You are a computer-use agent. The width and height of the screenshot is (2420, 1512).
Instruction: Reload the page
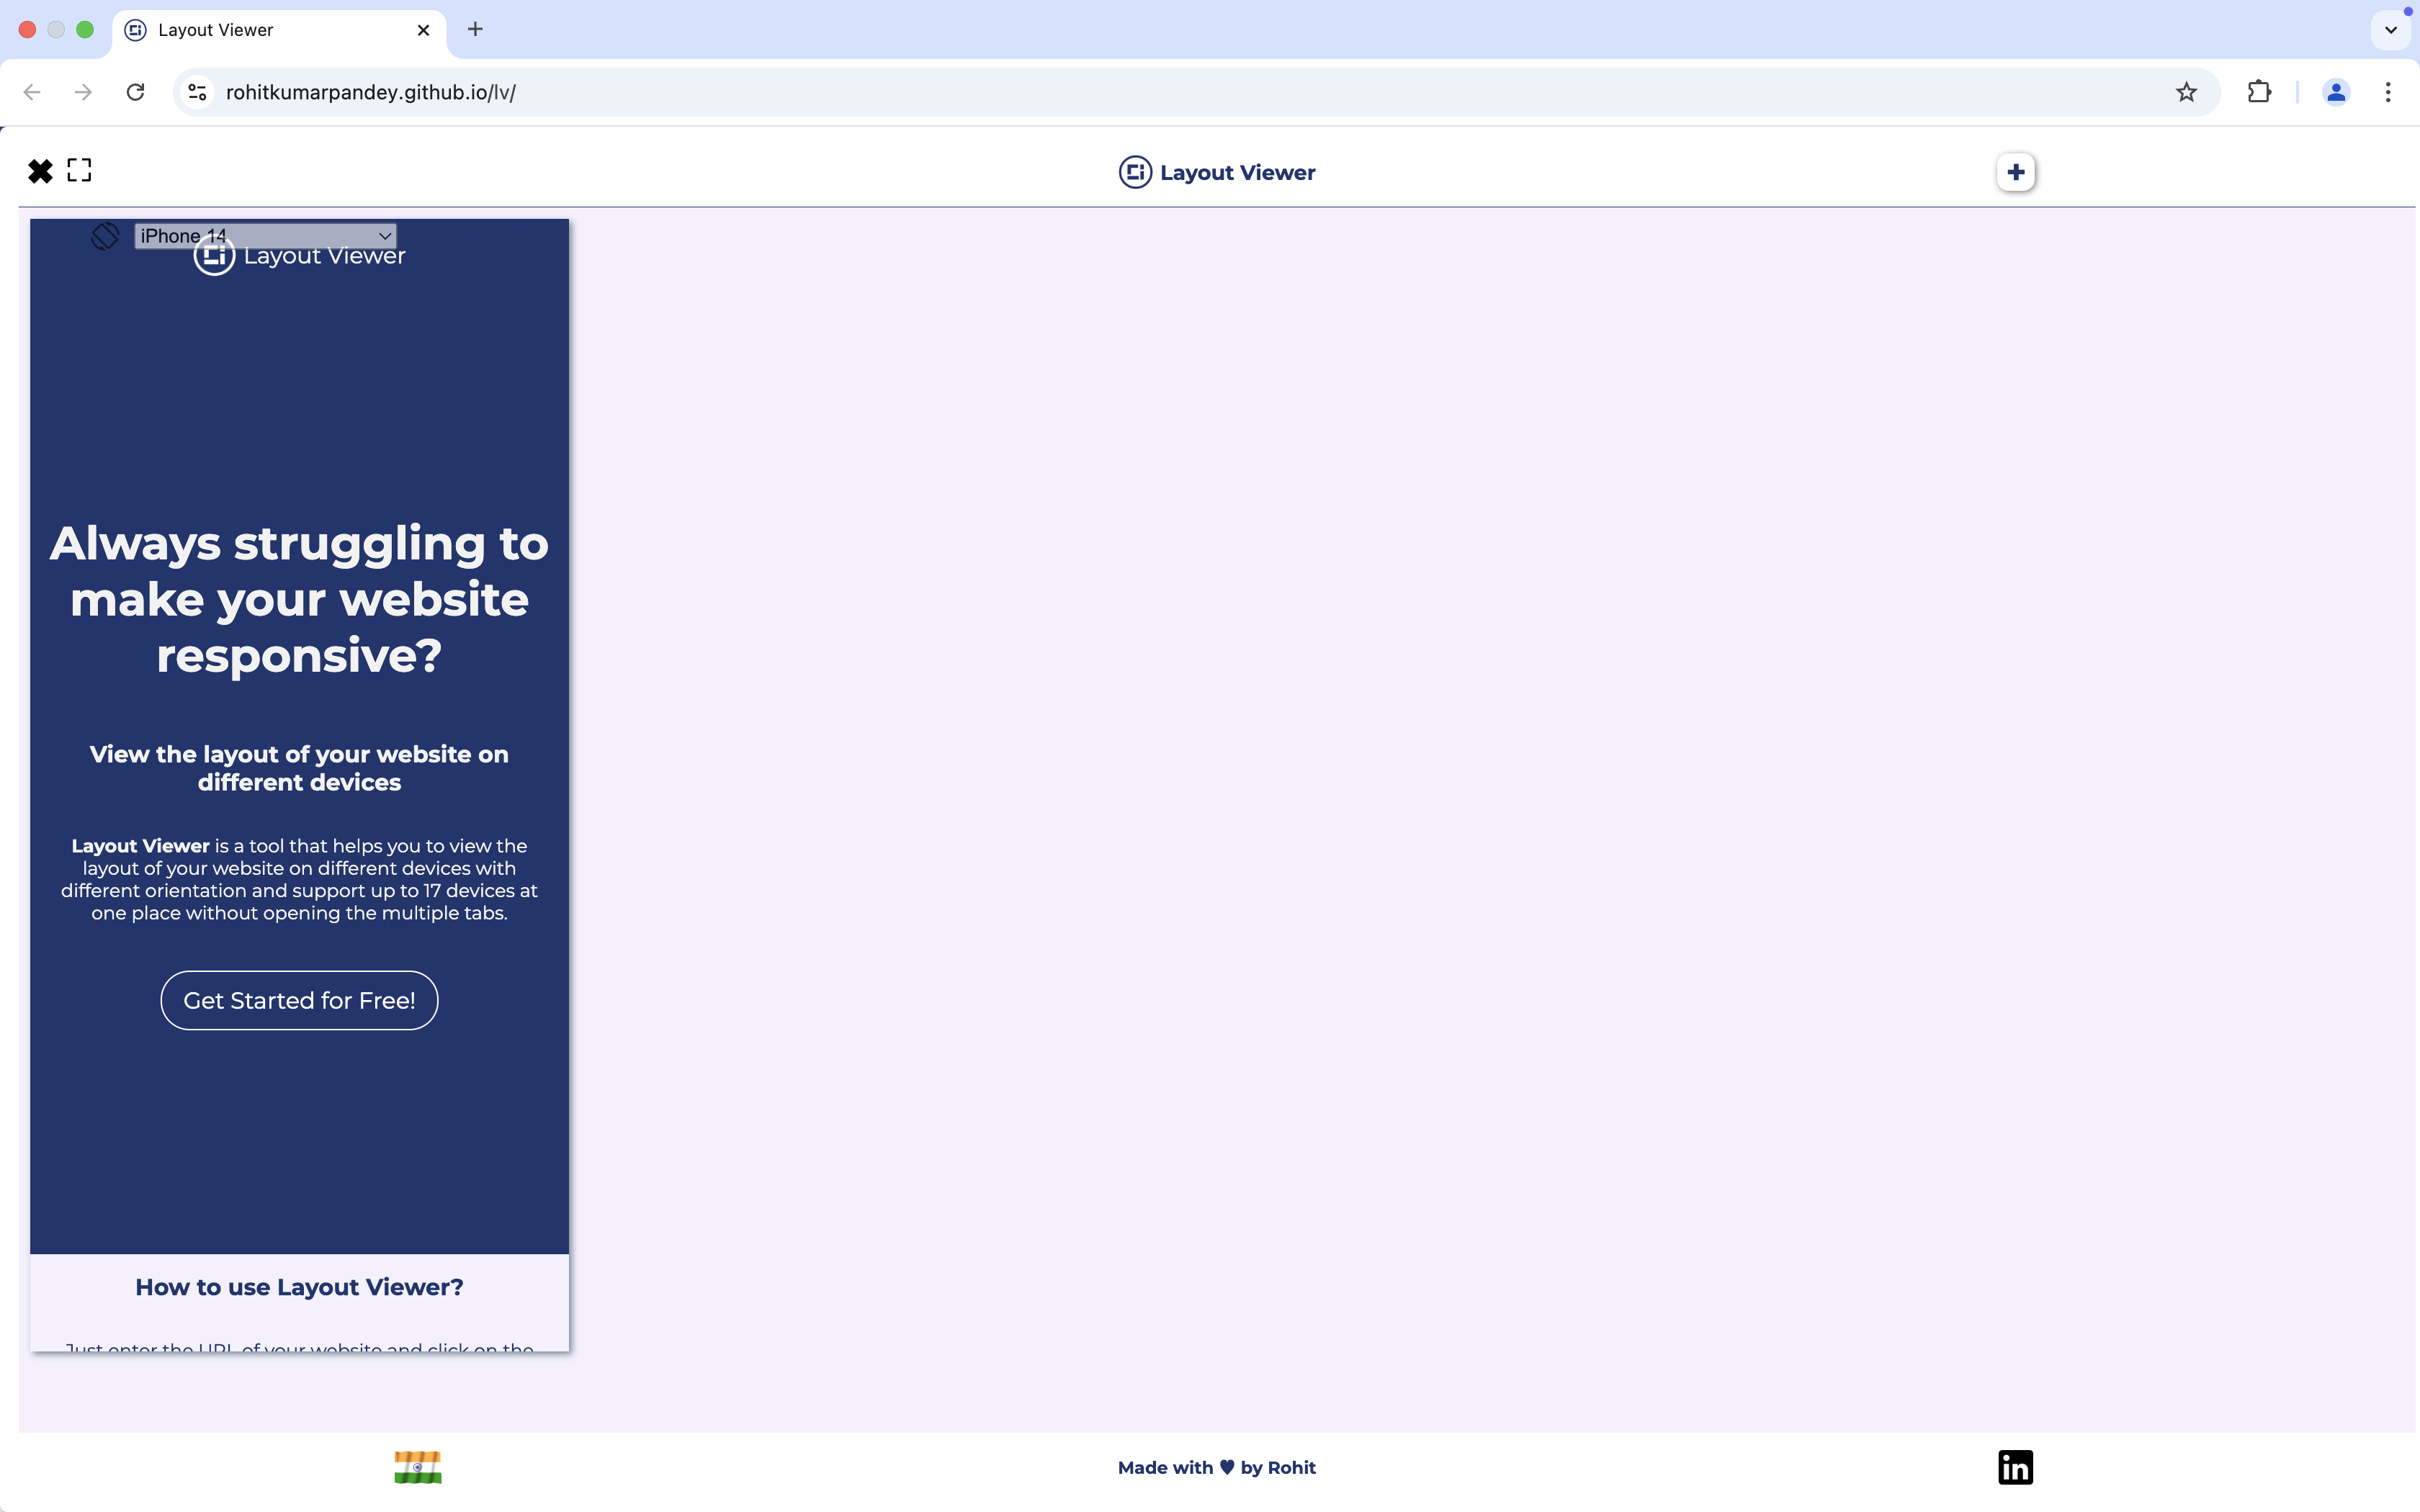coord(136,92)
